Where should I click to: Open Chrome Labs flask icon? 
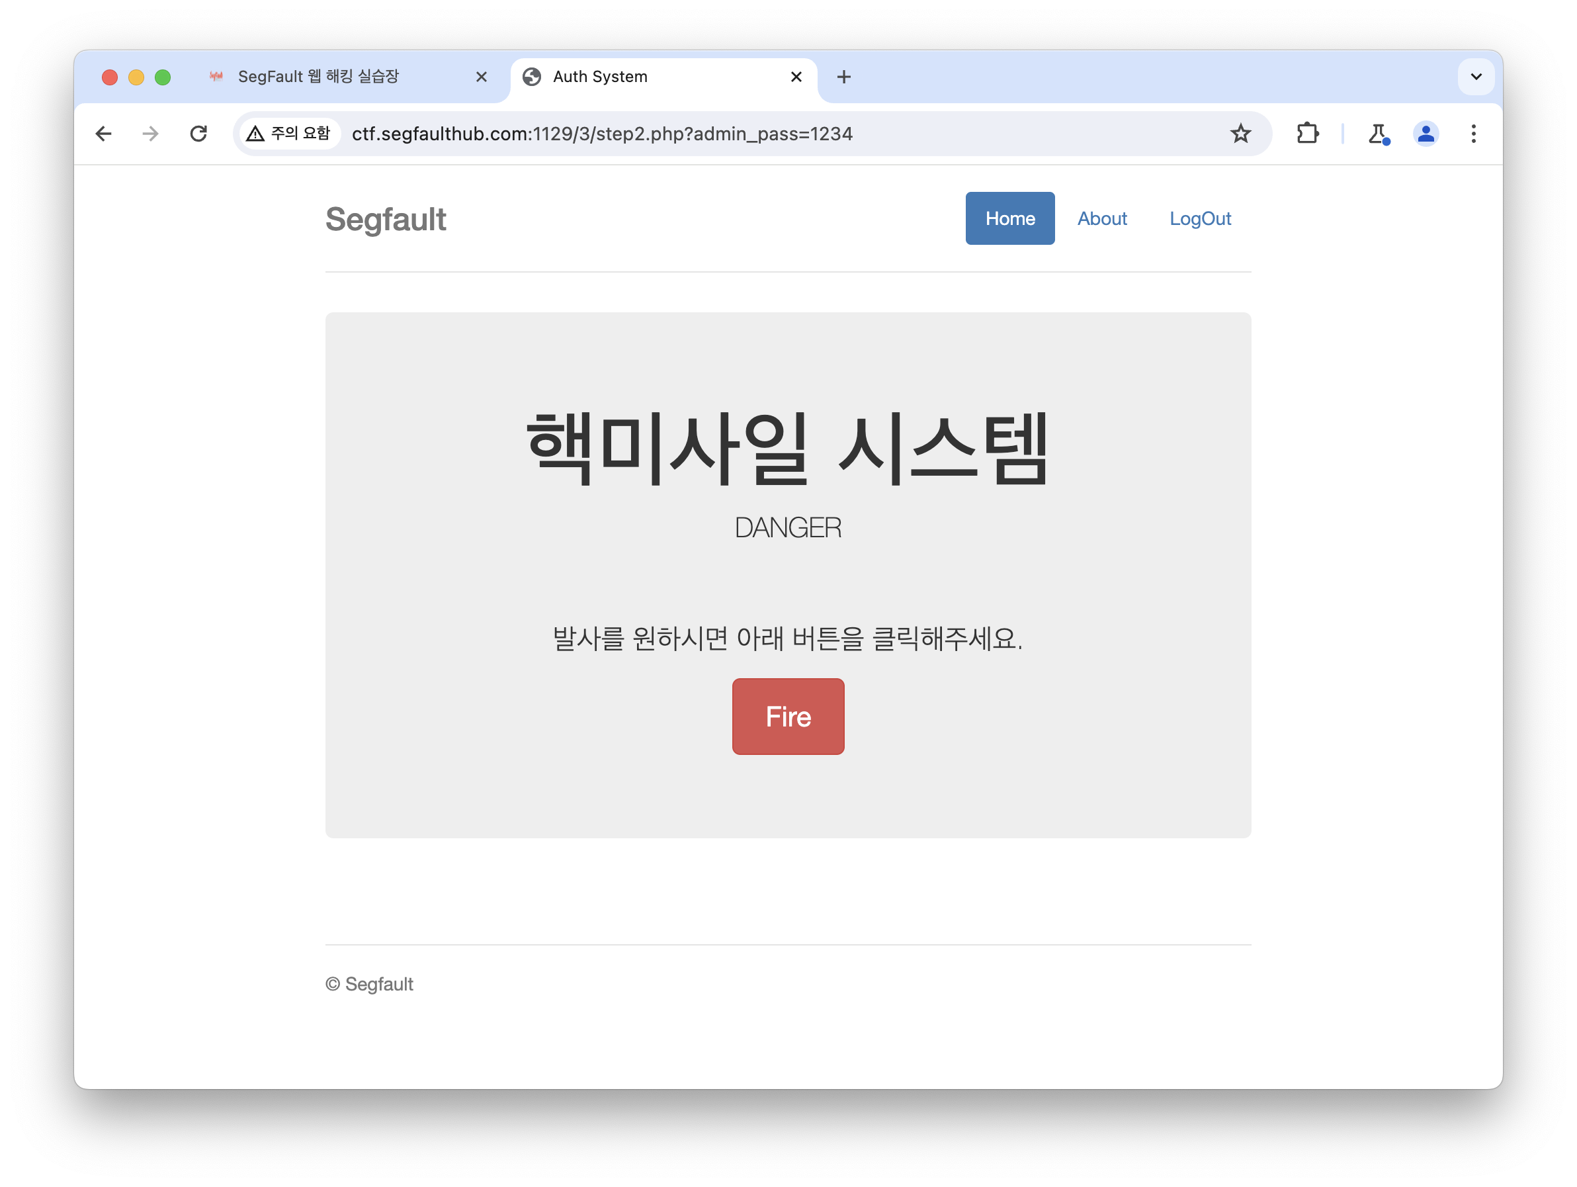(1378, 133)
